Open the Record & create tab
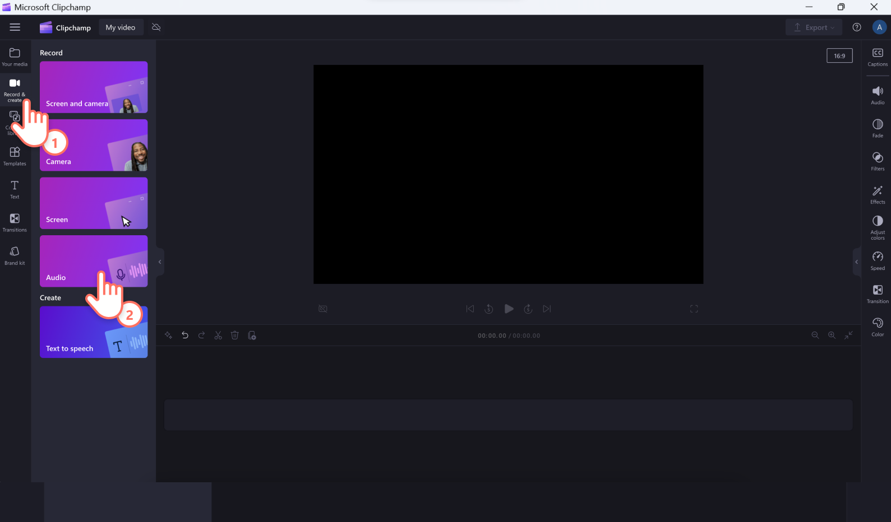This screenshot has width=891, height=522. click(15, 90)
